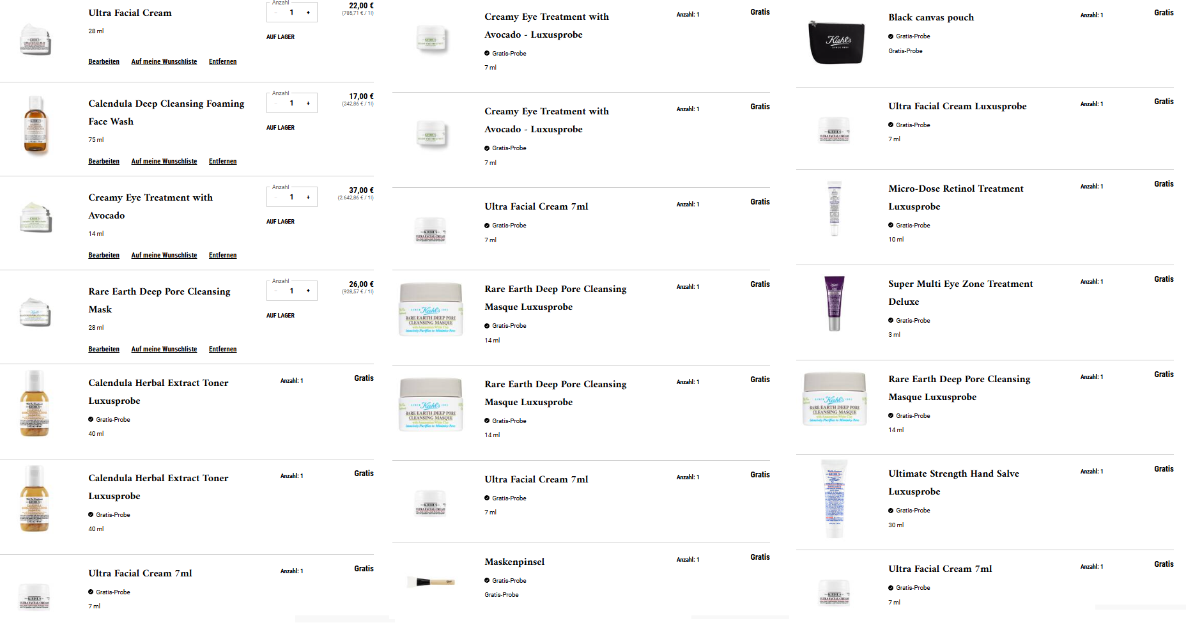The image size is (1186, 632).
Task: Remove Rare Earth Deep Pore Cleansing Mask from cart
Action: point(222,350)
